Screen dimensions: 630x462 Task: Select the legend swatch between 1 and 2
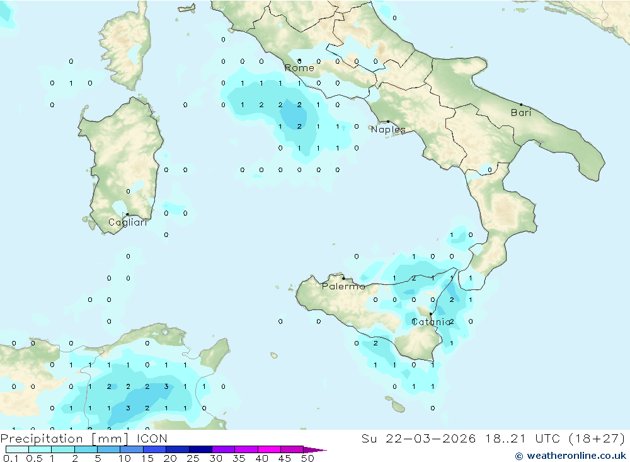coord(63,449)
